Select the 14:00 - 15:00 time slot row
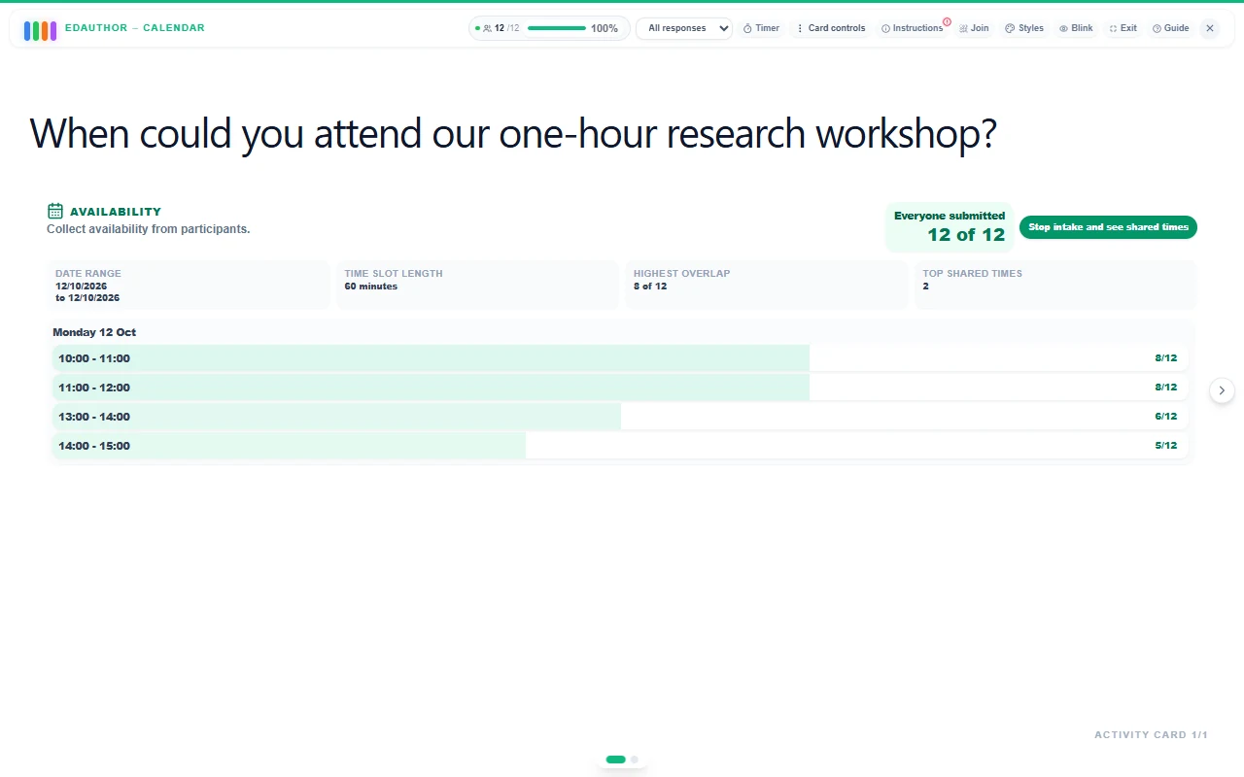 (x=620, y=446)
